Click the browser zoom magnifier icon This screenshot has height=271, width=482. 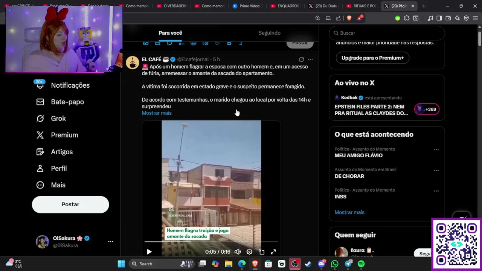pos(318,18)
